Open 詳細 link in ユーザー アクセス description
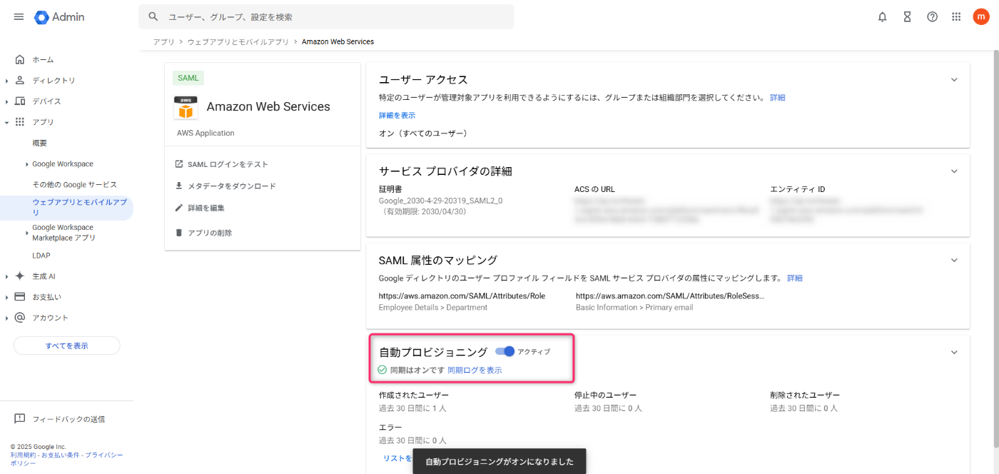The width and height of the screenshot is (999, 474). click(x=777, y=97)
